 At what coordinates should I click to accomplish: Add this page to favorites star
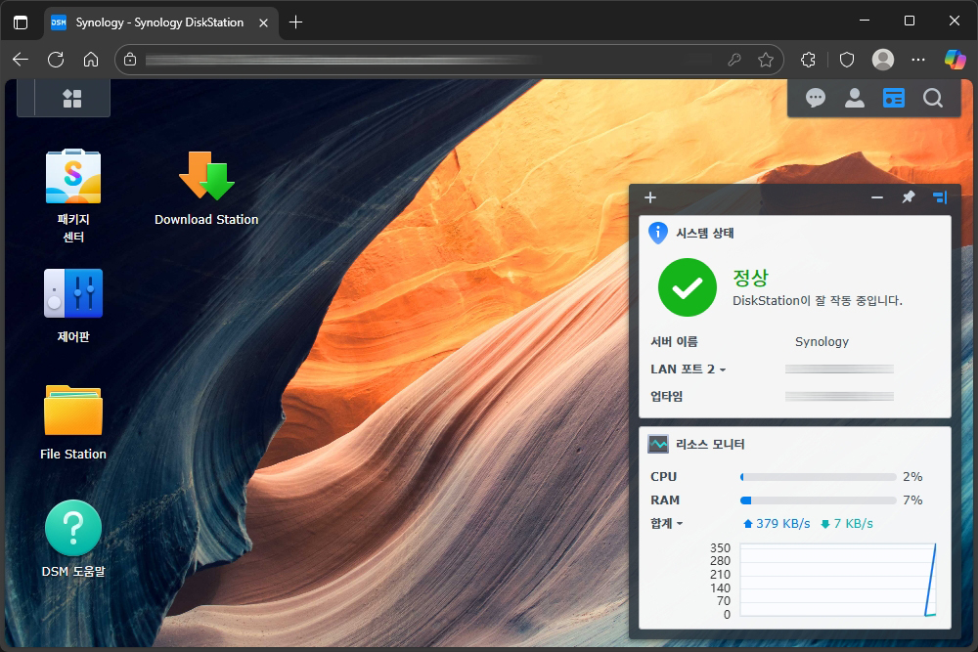[766, 60]
